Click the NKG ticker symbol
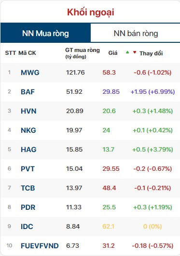The height and width of the screenshot is (256, 180). [x=28, y=130]
